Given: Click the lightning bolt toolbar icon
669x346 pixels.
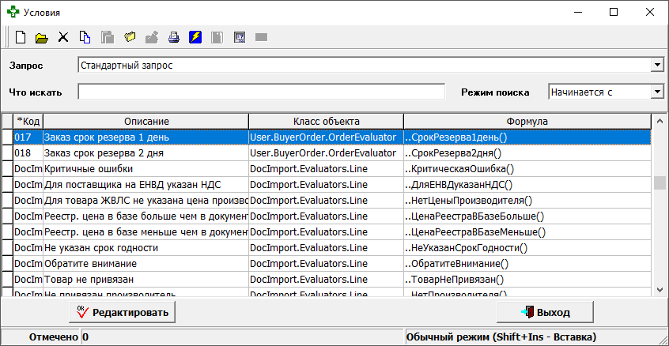Looking at the screenshot, I should (x=195, y=37).
